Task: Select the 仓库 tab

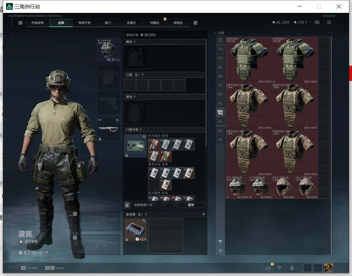Action: [x=61, y=23]
